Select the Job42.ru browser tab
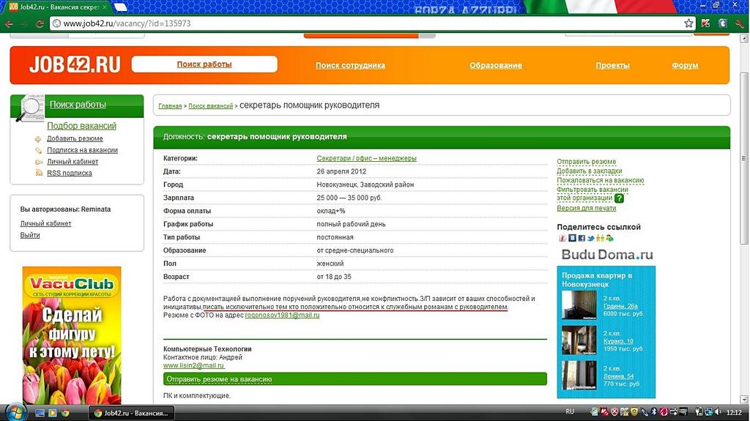Viewport: 750px width, 421px height. 57,7
